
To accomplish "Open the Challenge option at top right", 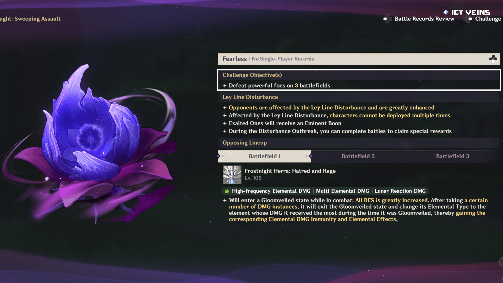I will point(488,19).
